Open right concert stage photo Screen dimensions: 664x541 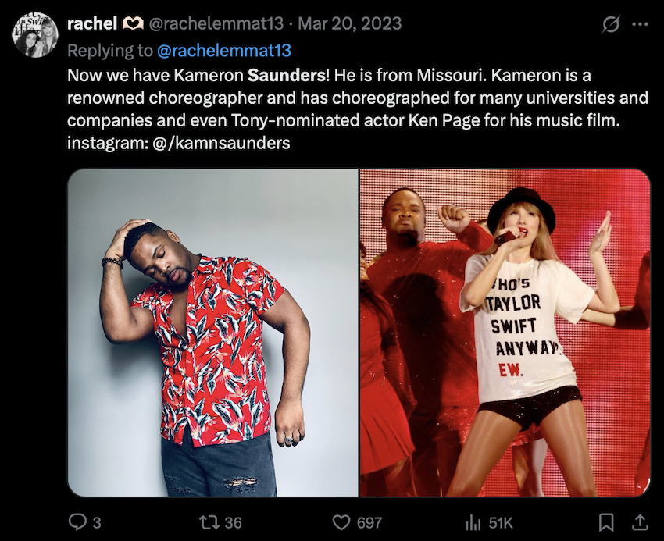click(x=505, y=333)
